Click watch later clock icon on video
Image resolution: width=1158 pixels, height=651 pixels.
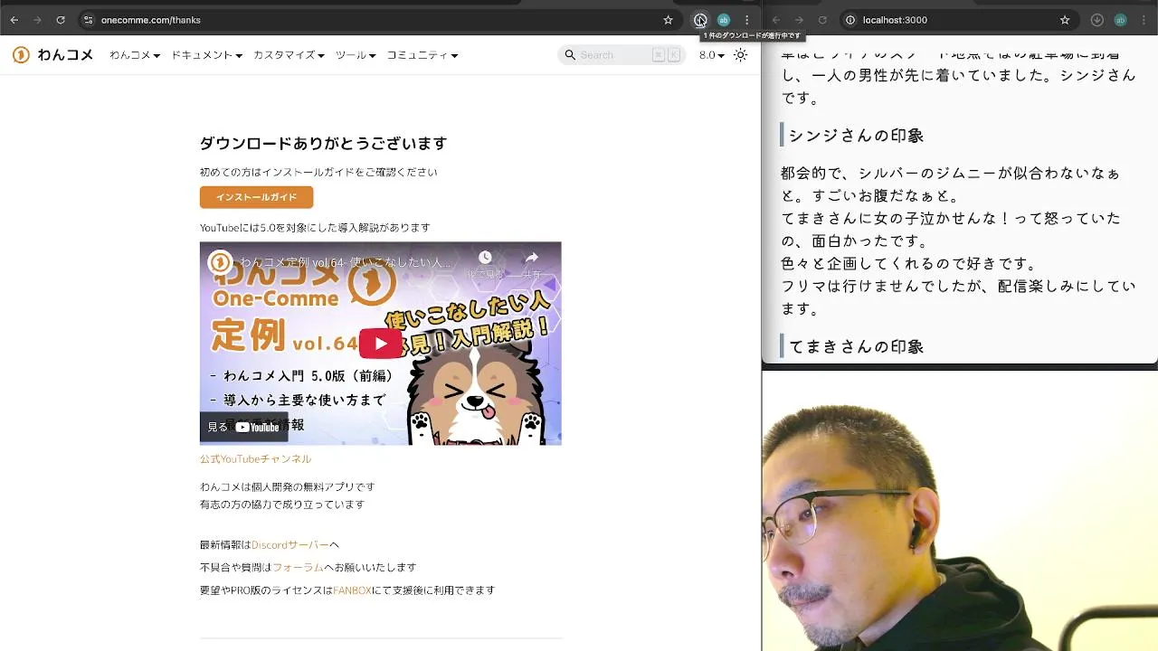click(x=485, y=259)
